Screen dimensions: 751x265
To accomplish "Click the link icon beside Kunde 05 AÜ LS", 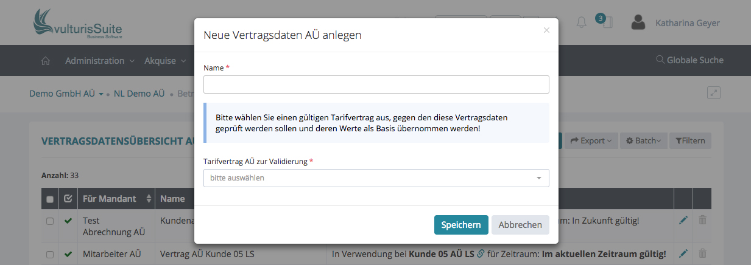I will [x=481, y=253].
